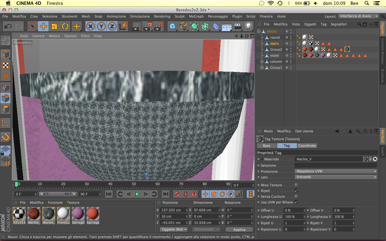Select the Scale tool
Screen dimensions: 386x241
coord(54,27)
